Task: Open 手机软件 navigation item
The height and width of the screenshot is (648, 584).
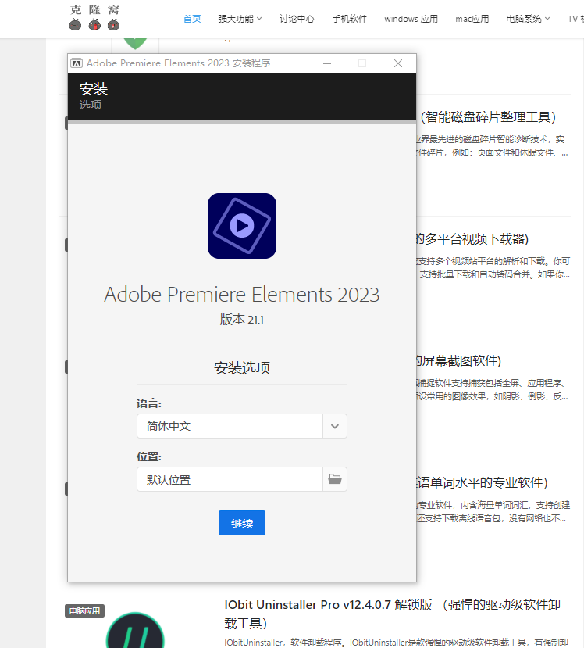Action: pyautogui.click(x=349, y=19)
